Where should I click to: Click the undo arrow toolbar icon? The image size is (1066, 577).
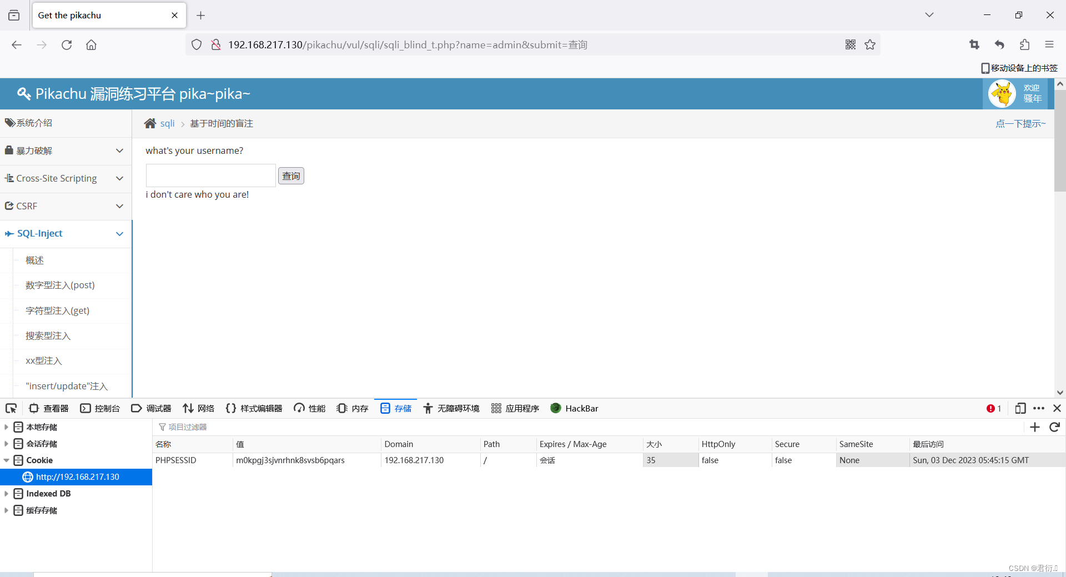(x=999, y=44)
